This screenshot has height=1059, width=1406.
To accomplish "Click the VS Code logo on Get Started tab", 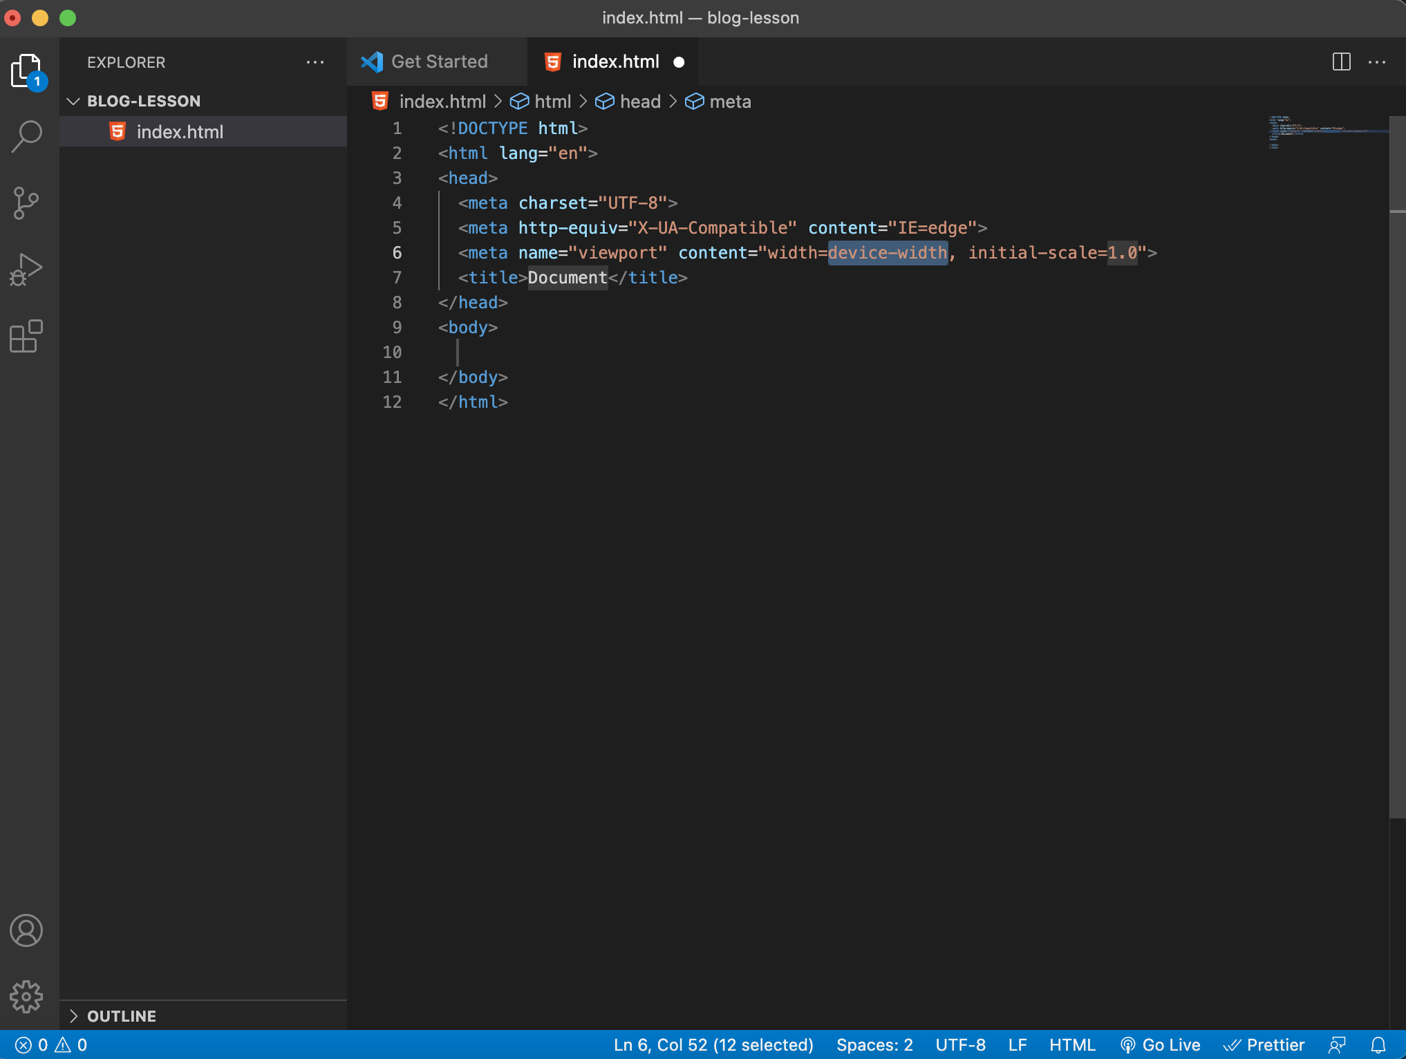I will coord(372,62).
